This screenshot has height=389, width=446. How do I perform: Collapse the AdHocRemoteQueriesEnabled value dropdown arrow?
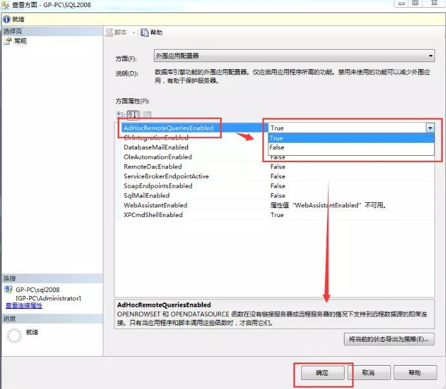click(x=430, y=128)
